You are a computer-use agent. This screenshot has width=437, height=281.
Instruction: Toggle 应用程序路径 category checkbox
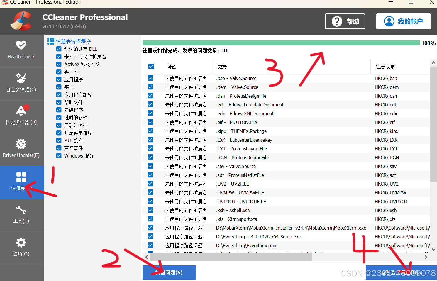[59, 95]
